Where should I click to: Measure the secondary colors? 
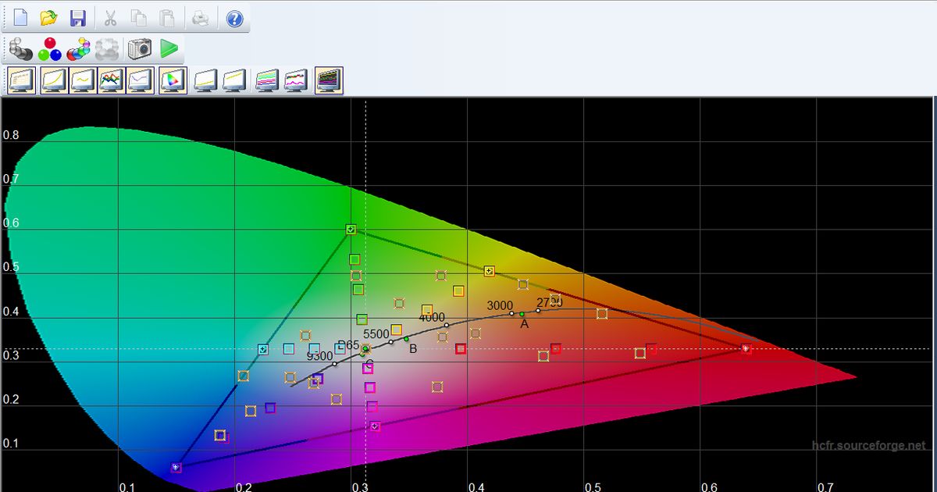76,50
